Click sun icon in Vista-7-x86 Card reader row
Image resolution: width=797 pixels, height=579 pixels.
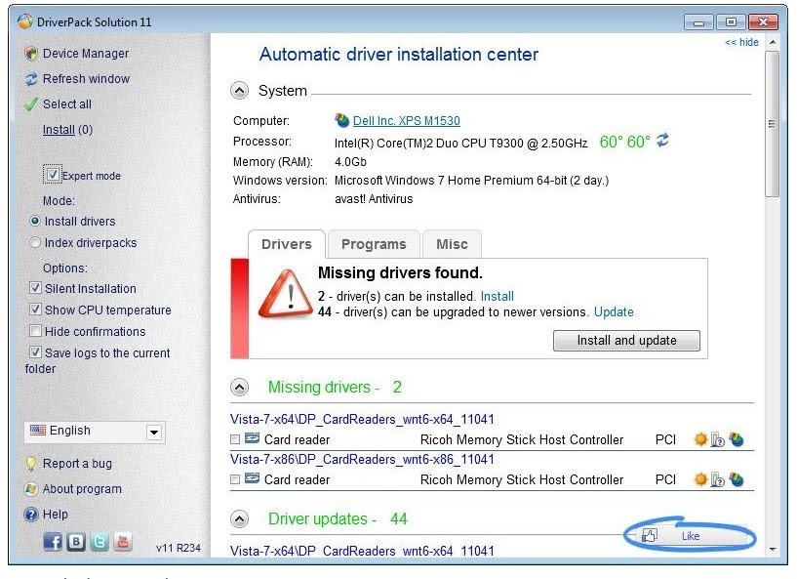(x=701, y=479)
